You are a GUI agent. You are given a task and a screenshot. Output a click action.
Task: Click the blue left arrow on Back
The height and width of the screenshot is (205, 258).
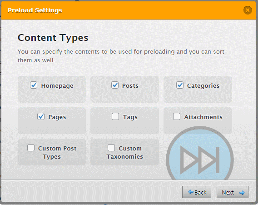pos(191,192)
